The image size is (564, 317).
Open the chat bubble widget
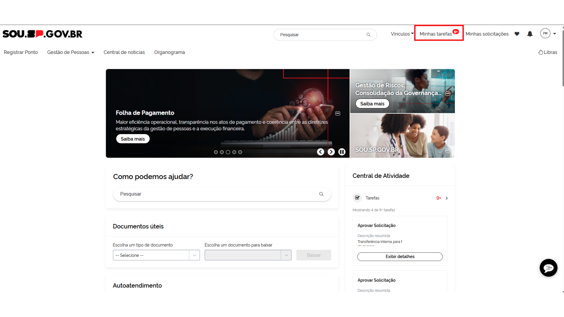[548, 268]
